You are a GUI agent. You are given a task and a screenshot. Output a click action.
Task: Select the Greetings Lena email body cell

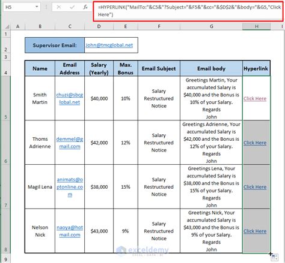point(211,187)
